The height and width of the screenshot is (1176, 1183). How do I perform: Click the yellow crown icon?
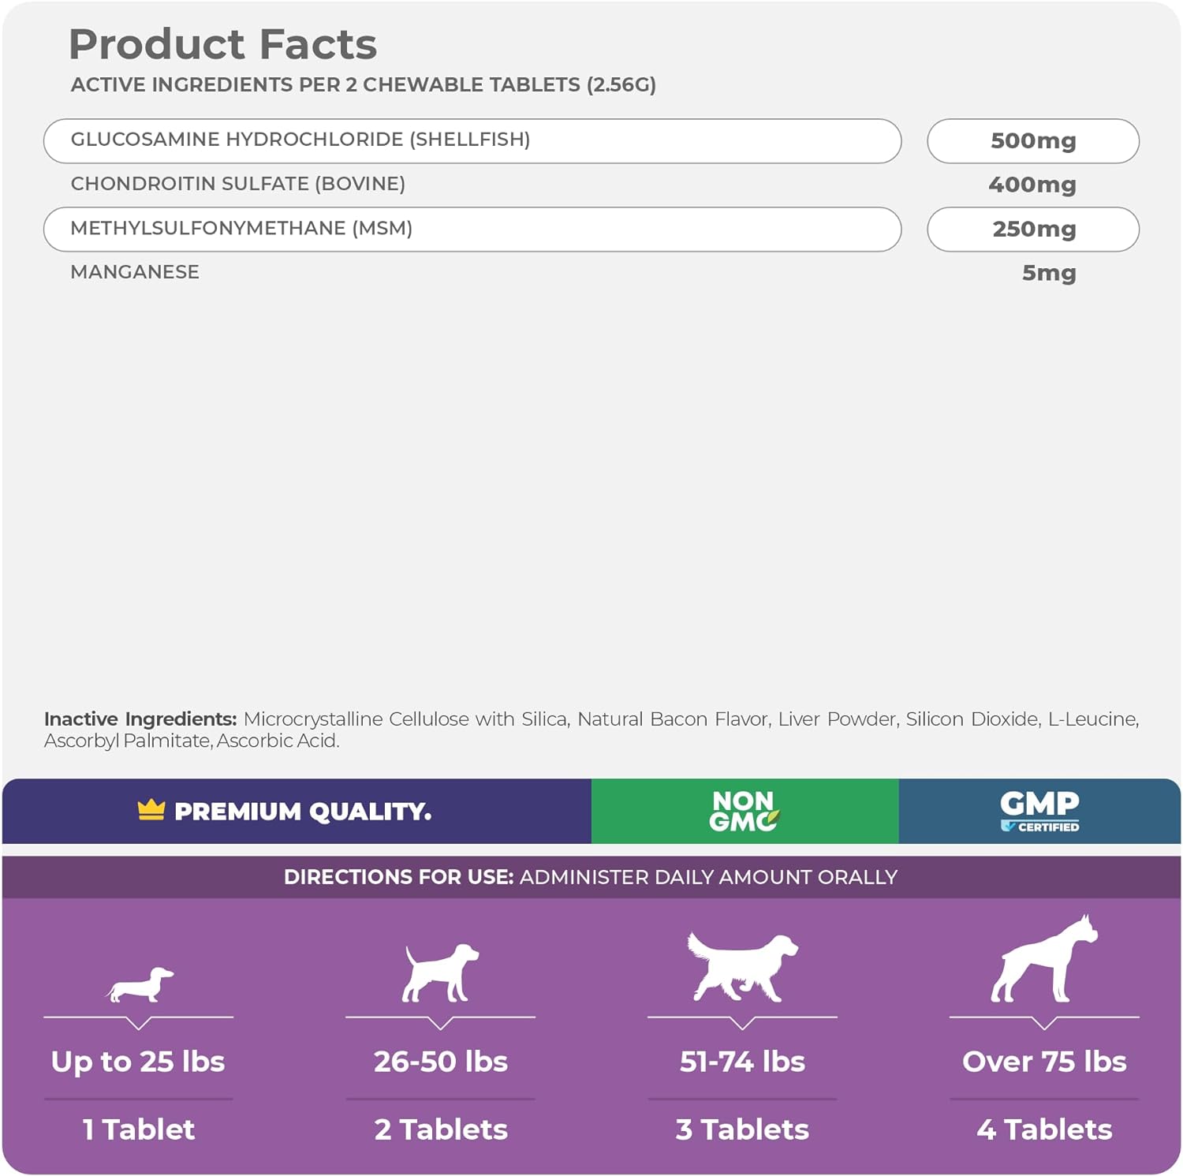coord(151,809)
